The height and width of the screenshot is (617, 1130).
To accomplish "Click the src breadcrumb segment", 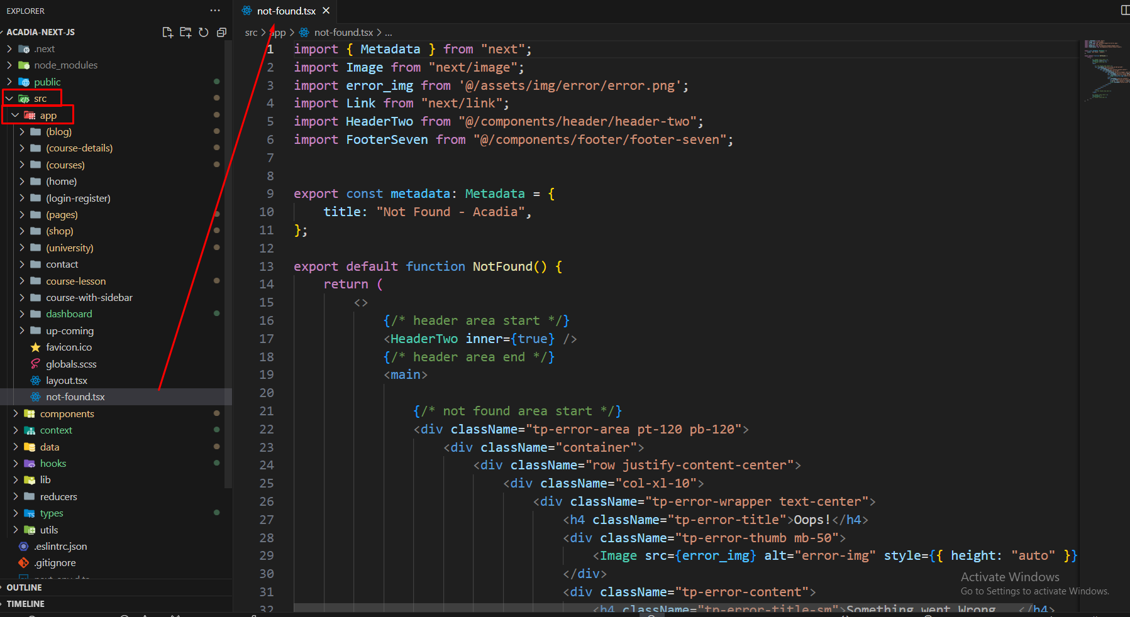I will pyautogui.click(x=251, y=33).
